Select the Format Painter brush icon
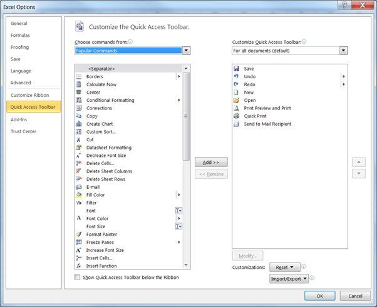Viewport: 377px width, 307px height. [x=79, y=234]
